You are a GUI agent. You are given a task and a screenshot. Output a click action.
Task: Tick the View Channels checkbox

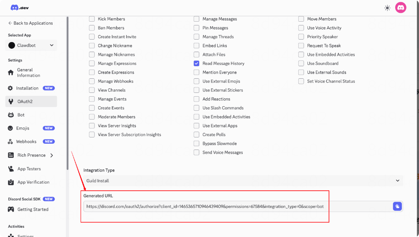click(x=92, y=90)
